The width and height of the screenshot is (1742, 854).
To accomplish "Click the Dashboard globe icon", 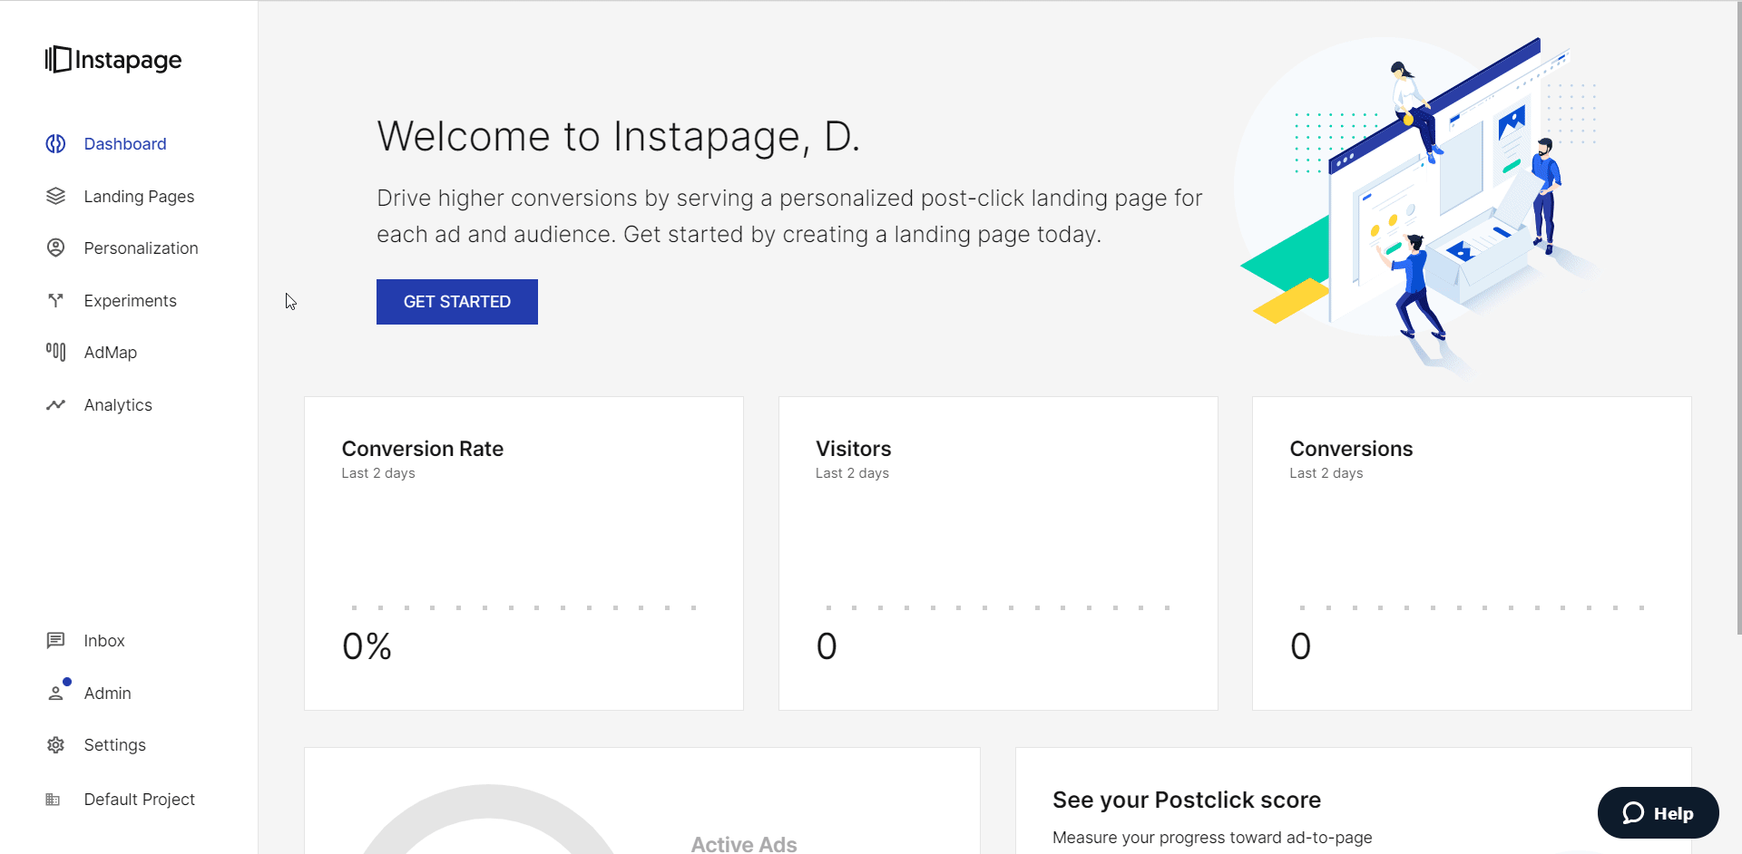I will pos(55,144).
